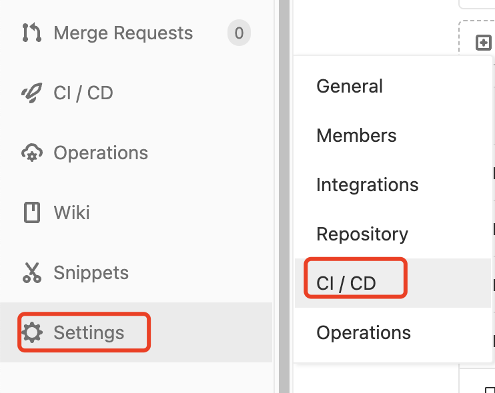This screenshot has width=495, height=393.
Task: Open Members in the Settings submenu
Action: coord(356,135)
